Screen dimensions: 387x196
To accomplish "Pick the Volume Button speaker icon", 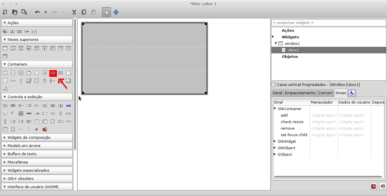I will [x=13, y=113].
